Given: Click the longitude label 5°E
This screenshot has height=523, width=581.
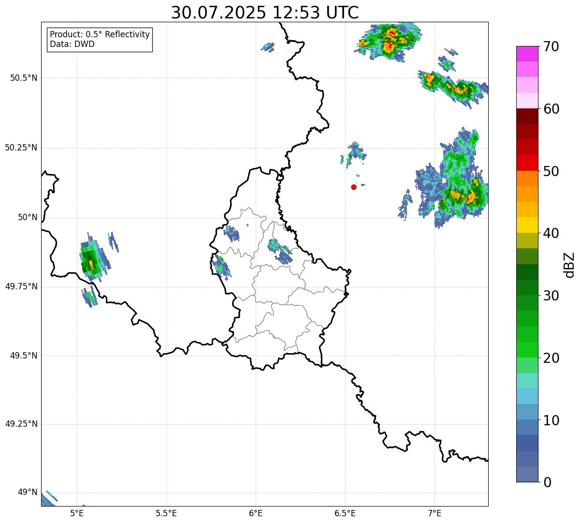Looking at the screenshot, I should tap(77, 513).
